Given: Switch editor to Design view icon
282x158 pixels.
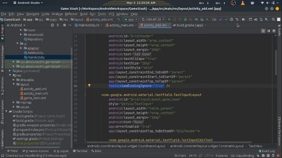Looking at the screenshot, I should point(274,31).
